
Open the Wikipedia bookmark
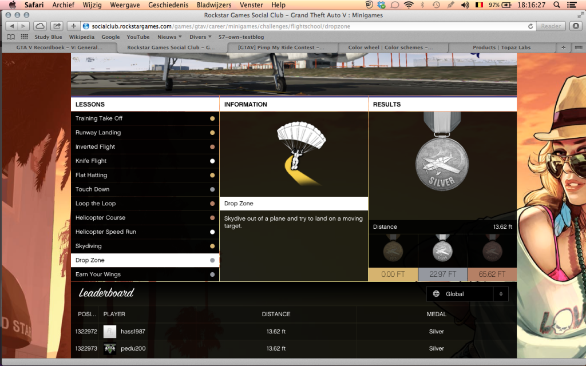81,37
